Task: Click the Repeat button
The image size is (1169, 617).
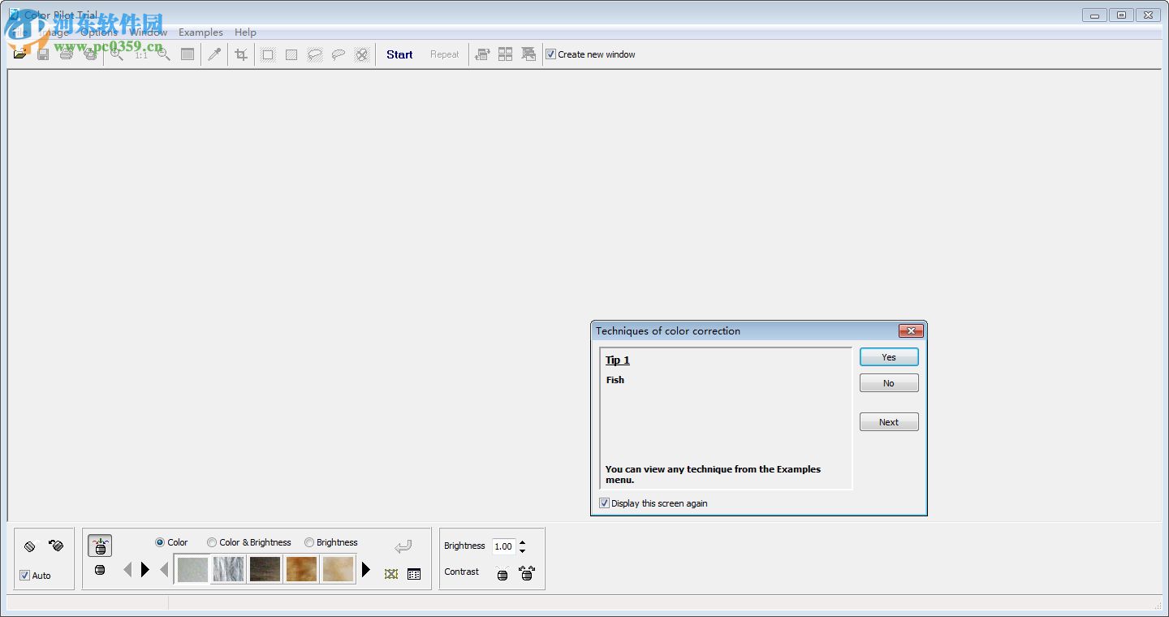Action: pos(445,54)
